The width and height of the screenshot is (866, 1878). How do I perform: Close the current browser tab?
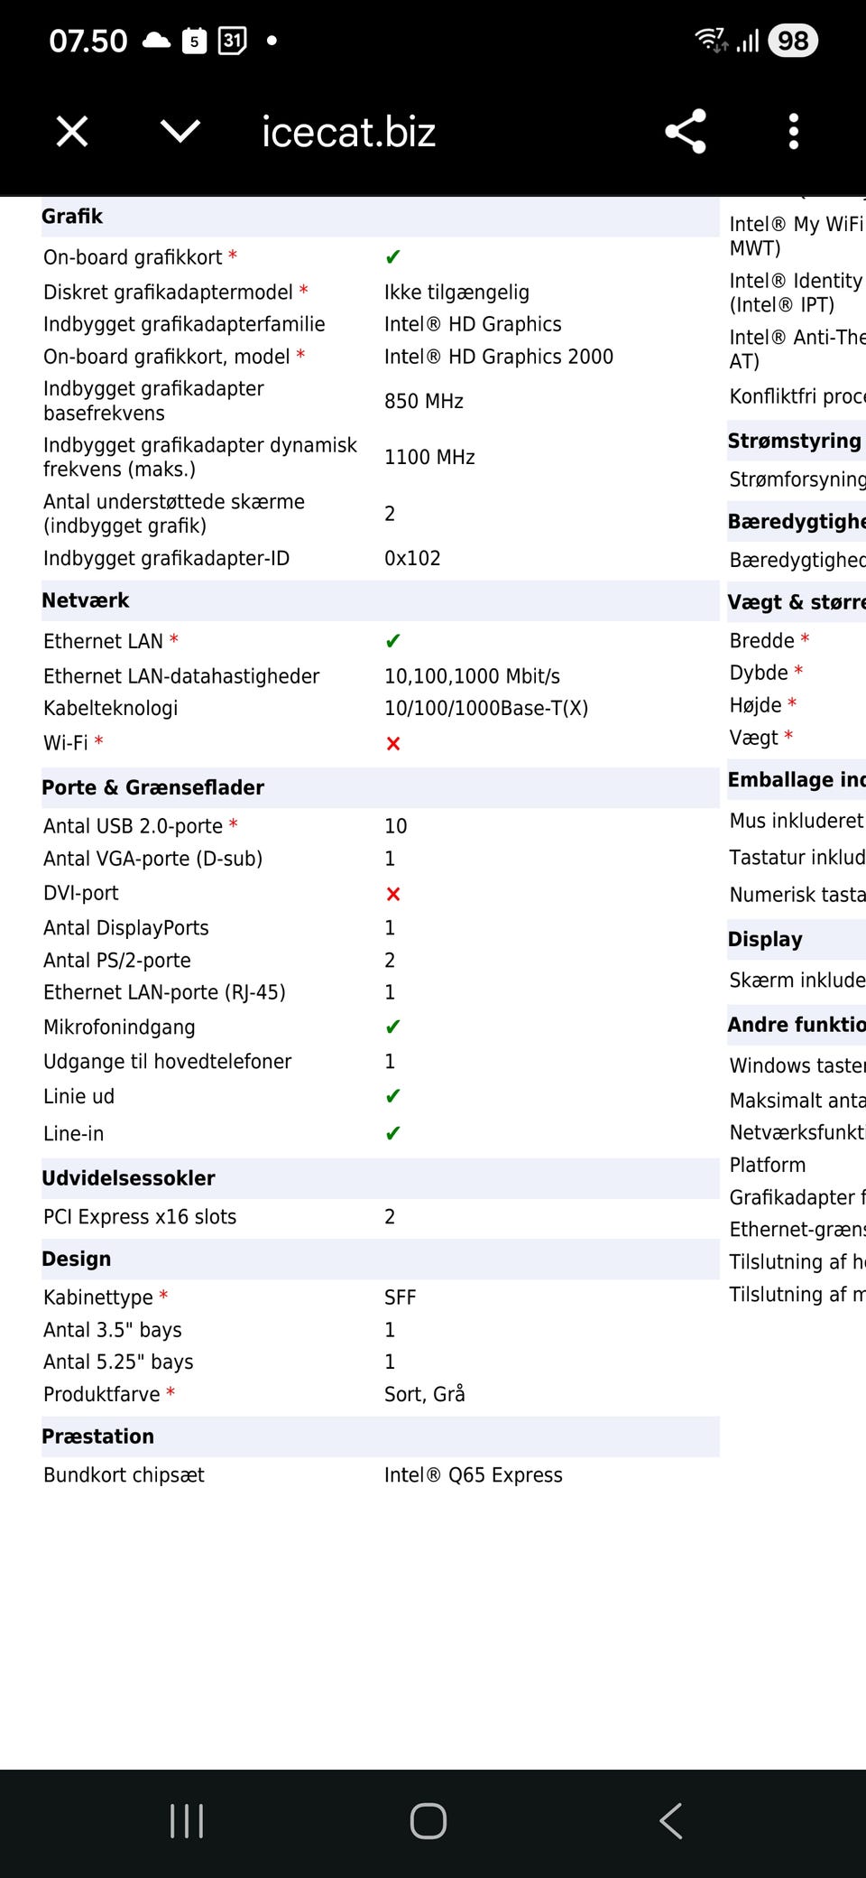[71, 132]
